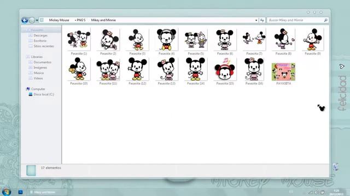The image size is (350, 196).
Task: Click the Mikey and Minnie taskbar button
Action: (x=47, y=192)
